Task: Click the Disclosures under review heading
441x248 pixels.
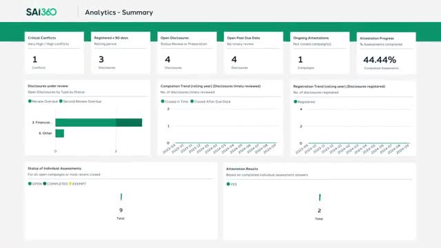Action: point(48,86)
